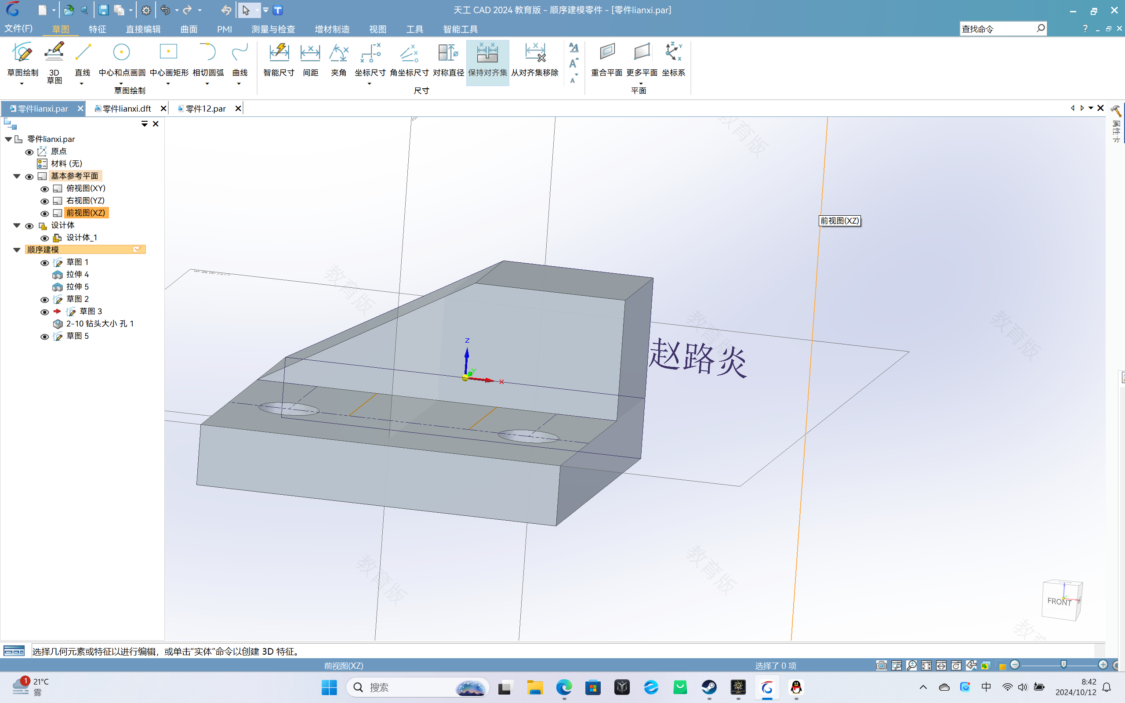Click the zoom out minus button

(1015, 665)
